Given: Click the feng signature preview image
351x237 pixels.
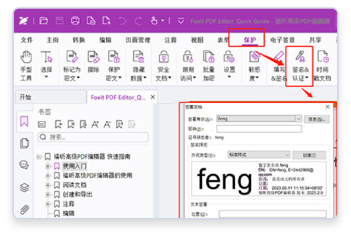Looking at the screenshot, I should coord(259,179).
